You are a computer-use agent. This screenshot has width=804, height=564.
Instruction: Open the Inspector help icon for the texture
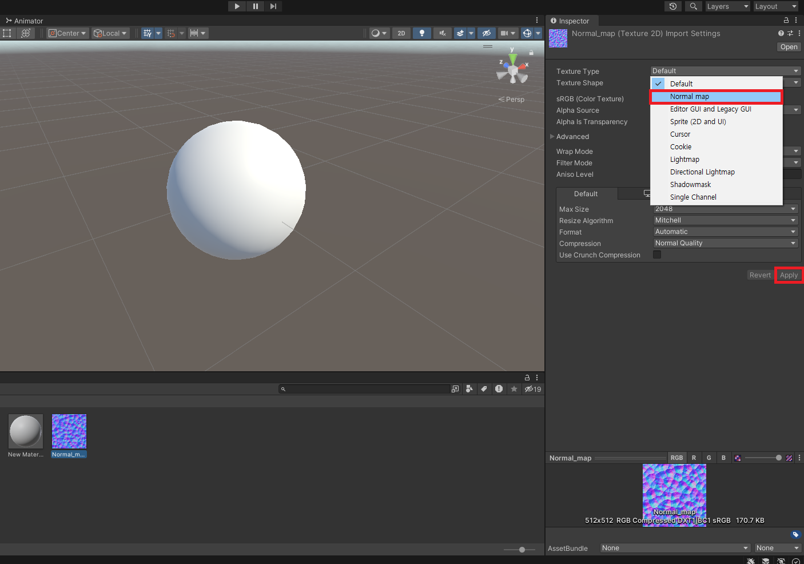(781, 33)
